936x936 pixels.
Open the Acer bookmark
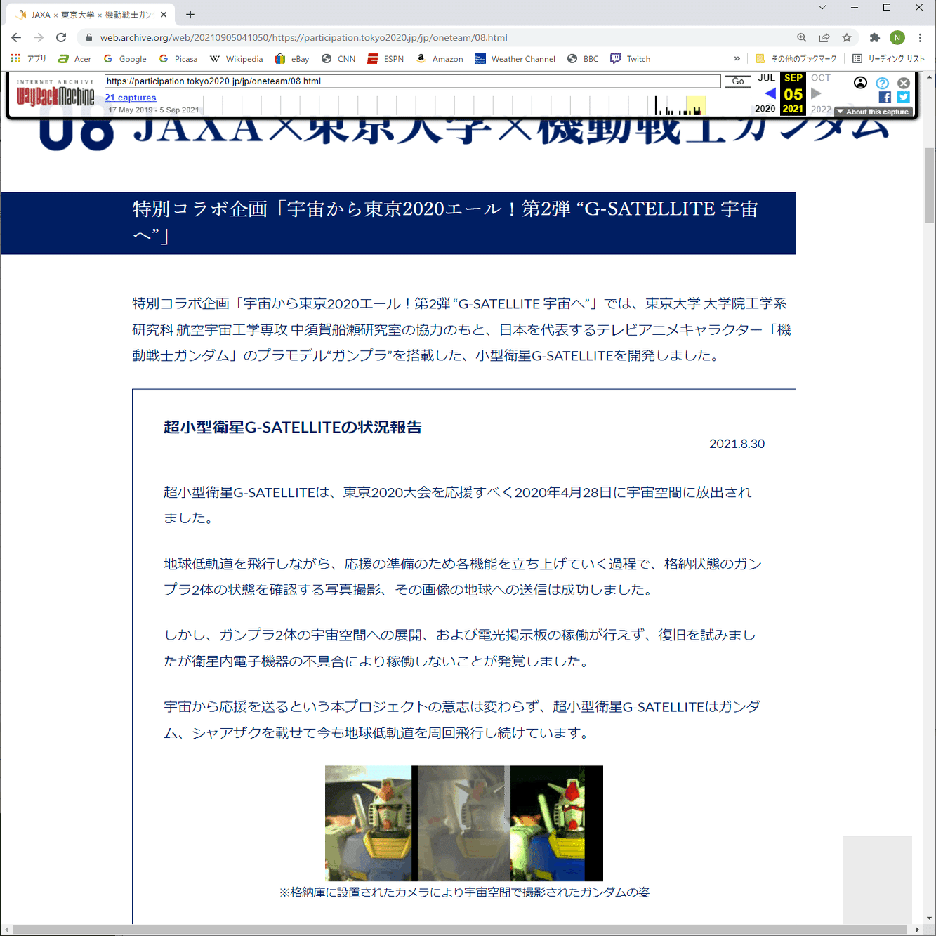(74, 59)
